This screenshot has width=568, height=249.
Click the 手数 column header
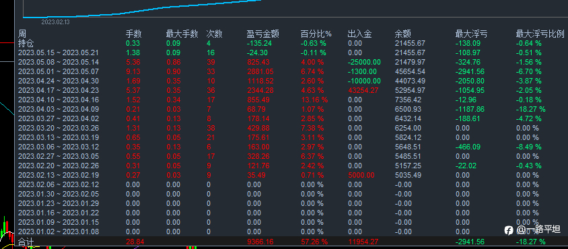pos(134,34)
